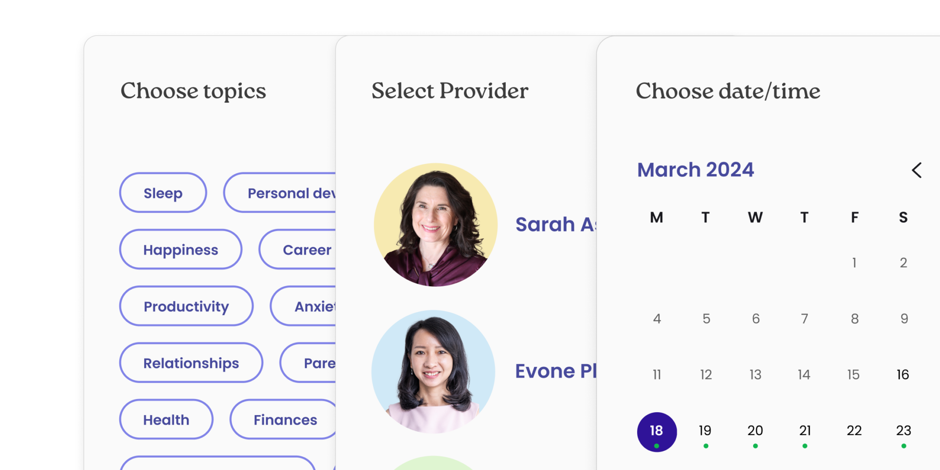This screenshot has height=470, width=940.
Task: Navigate to the previous month with the chevron
Action: coord(917,170)
